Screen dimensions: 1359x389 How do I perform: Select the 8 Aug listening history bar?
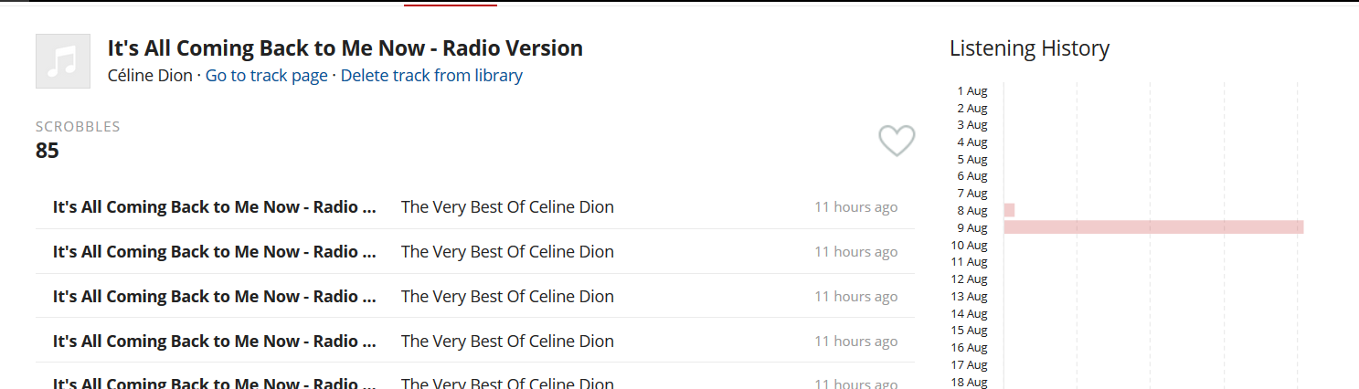[1009, 210]
